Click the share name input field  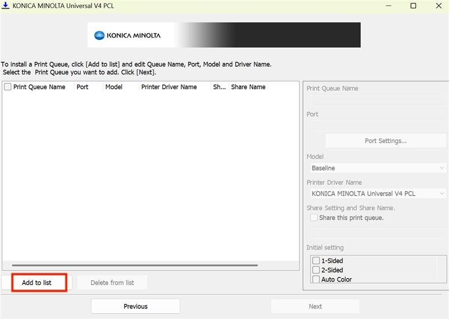pyautogui.click(x=378, y=233)
